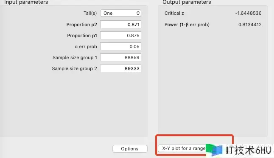Focus the Proportion p1 field with 0.875
This screenshot has height=158, width=274.
tap(120, 35)
